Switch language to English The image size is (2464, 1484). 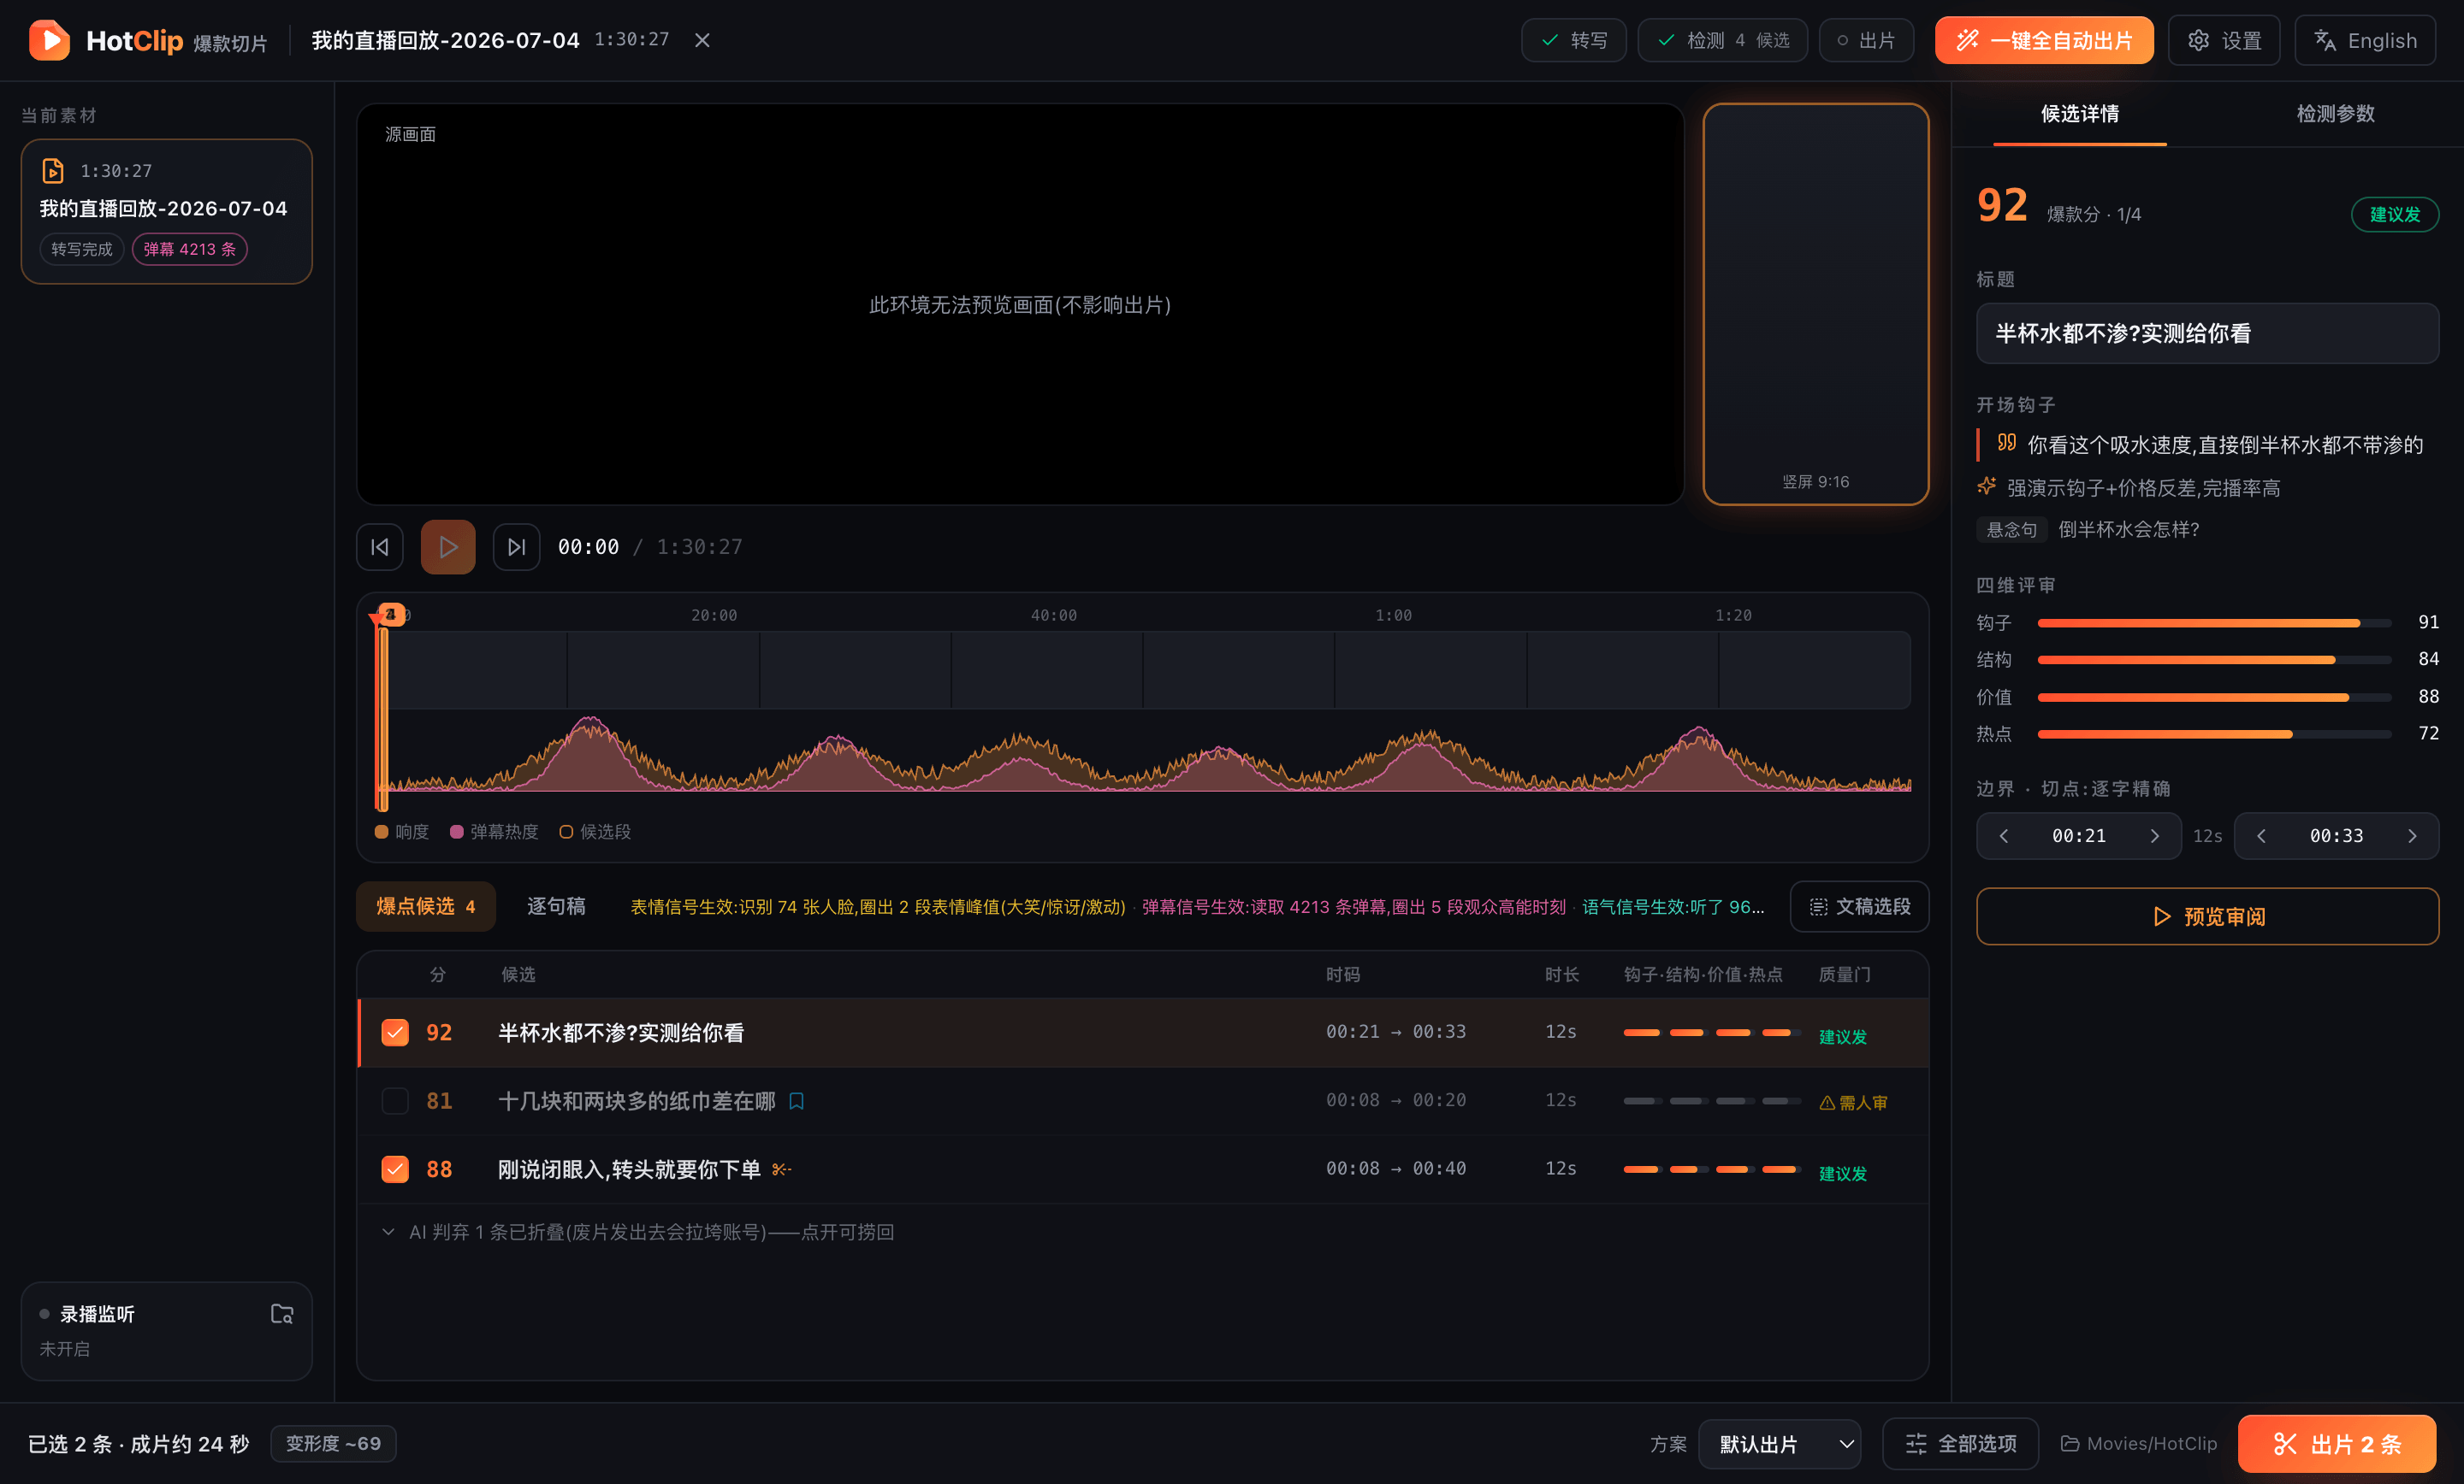coord(2364,40)
